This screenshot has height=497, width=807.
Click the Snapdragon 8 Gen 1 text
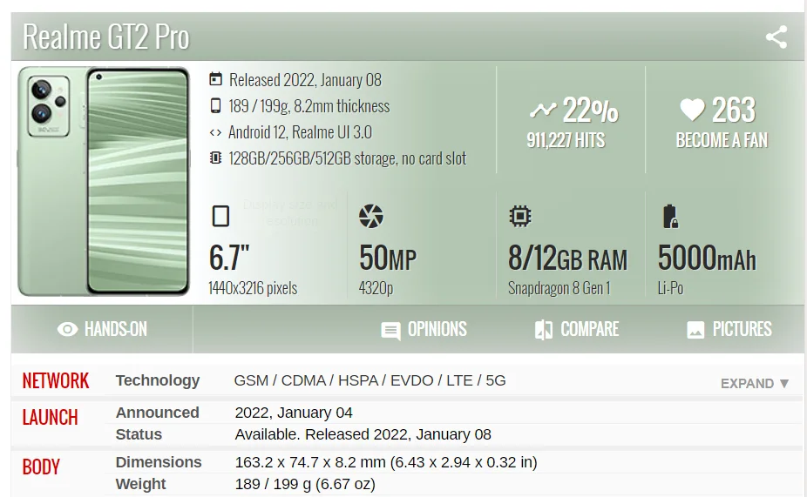[x=559, y=288]
